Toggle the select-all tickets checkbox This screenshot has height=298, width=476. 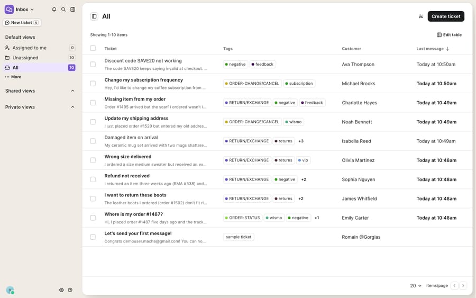[93, 48]
